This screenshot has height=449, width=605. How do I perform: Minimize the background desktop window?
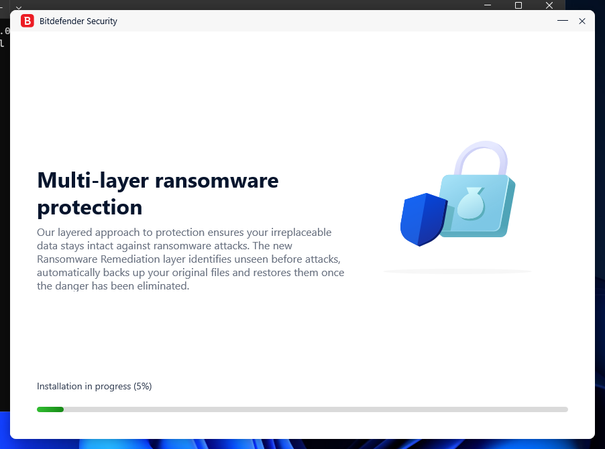click(487, 5)
